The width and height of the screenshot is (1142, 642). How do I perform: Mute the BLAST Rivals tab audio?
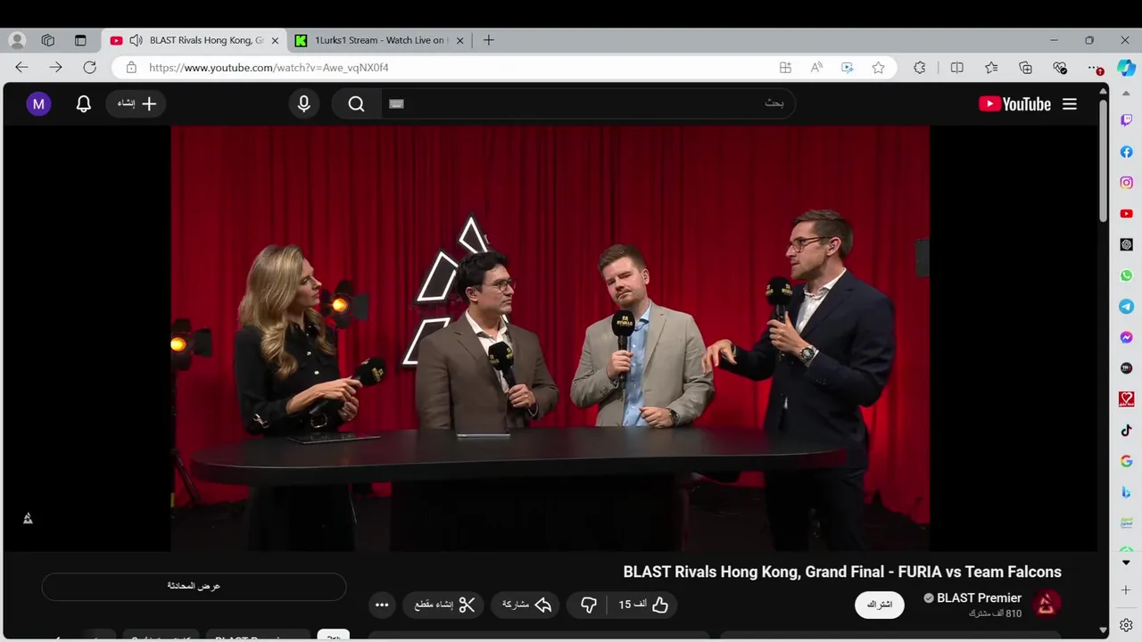coord(136,40)
